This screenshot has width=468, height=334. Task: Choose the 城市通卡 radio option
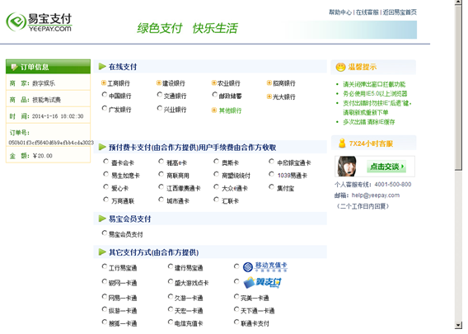point(161,200)
